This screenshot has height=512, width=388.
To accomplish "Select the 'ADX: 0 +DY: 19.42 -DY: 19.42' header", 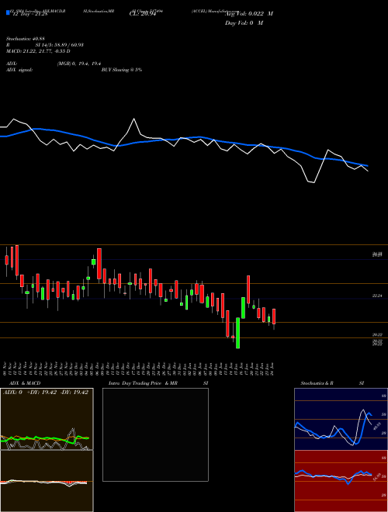I will pos(46,393).
